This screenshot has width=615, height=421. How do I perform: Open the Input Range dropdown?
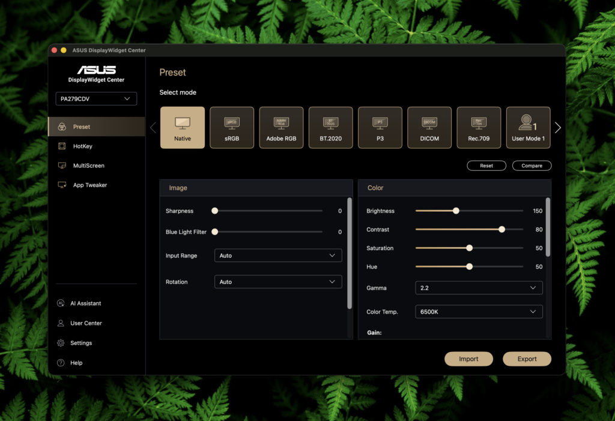pos(278,255)
